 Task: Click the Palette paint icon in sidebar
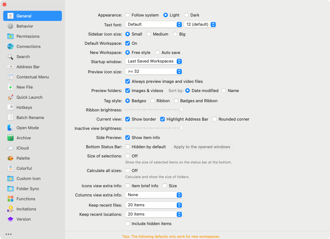pyautogui.click(x=10, y=158)
